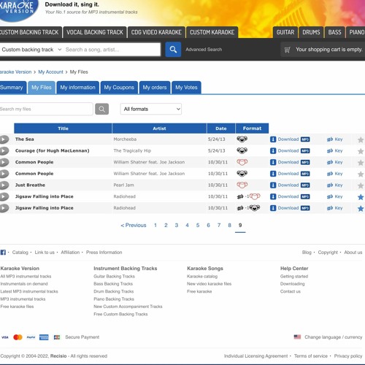Sort by the Date column header
This screenshot has width=365, height=365.
[221, 128]
